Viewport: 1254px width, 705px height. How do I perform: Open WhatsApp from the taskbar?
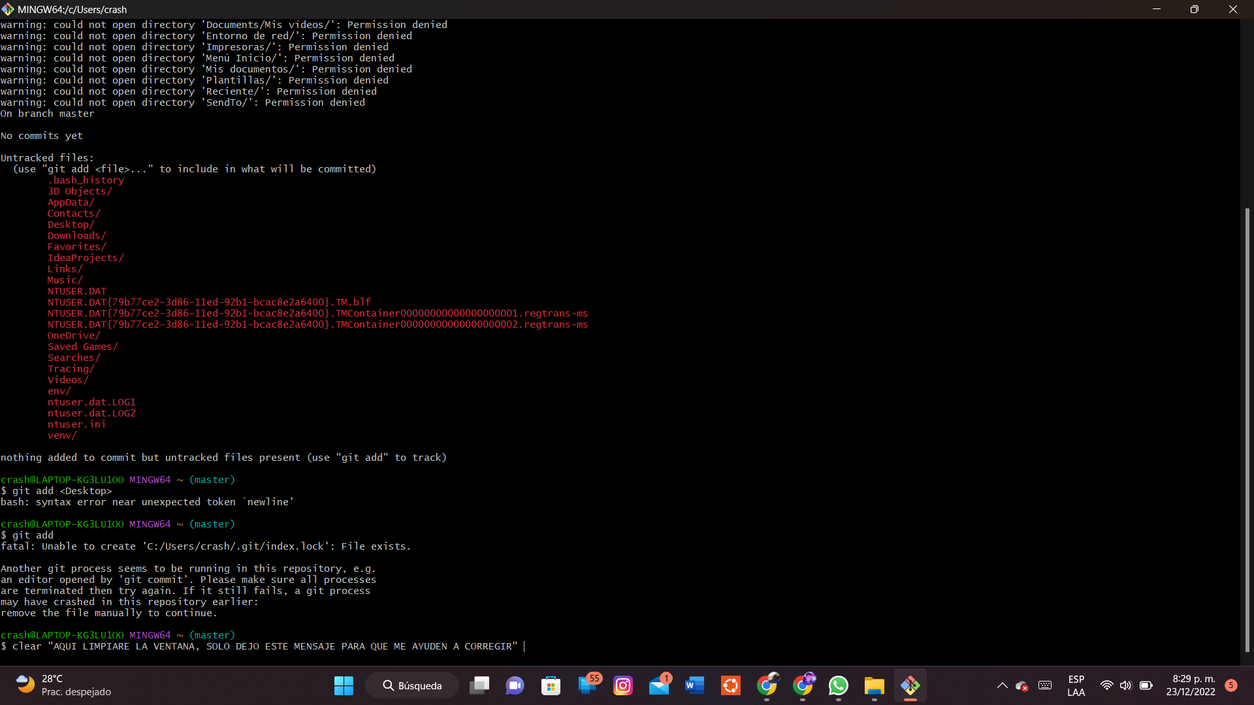tap(839, 685)
